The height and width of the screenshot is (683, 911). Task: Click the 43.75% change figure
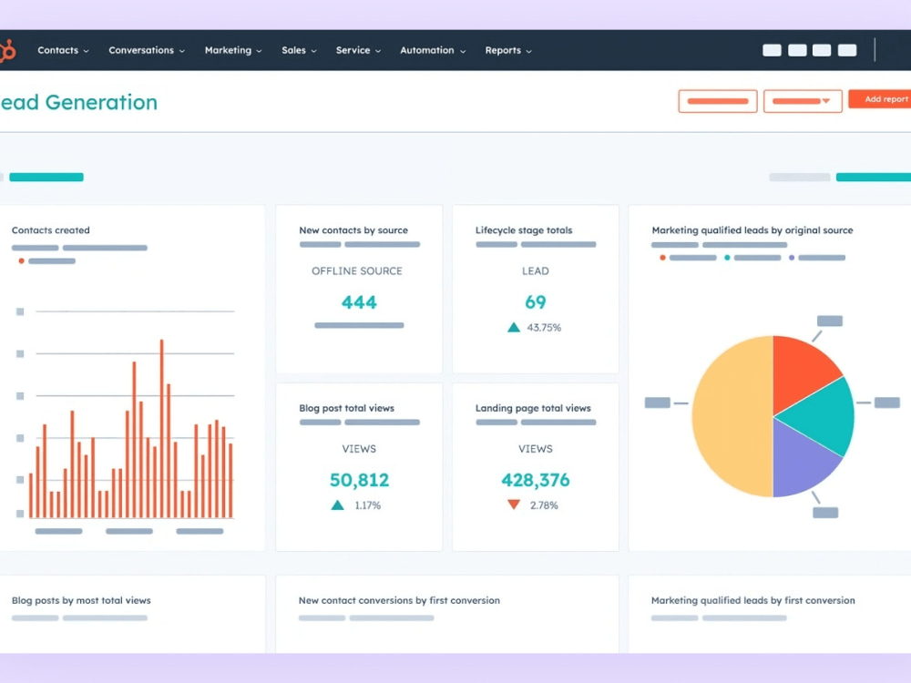pyautogui.click(x=544, y=328)
